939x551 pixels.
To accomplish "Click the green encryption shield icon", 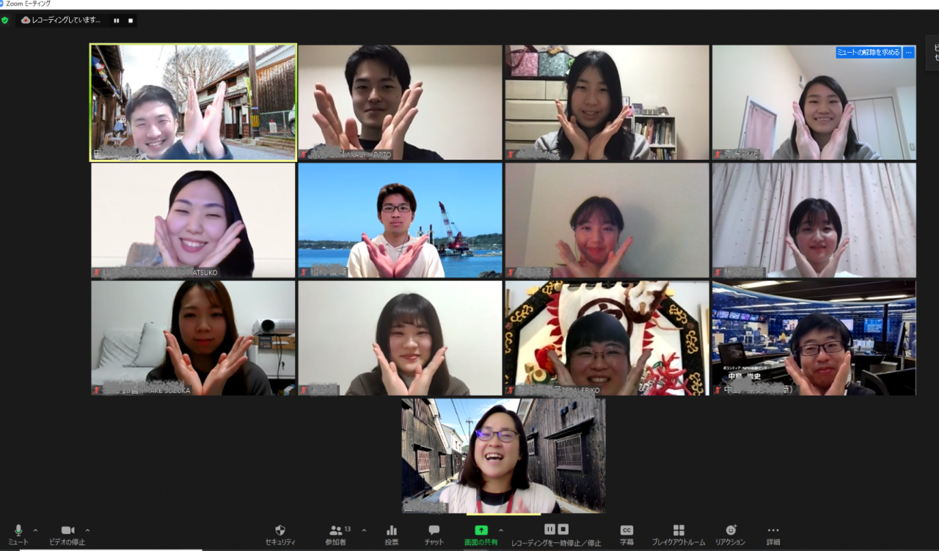I will (5, 21).
